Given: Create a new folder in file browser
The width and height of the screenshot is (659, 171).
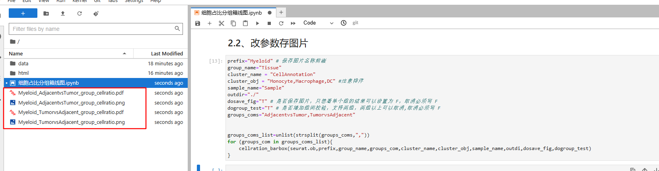Looking at the screenshot, I should [x=46, y=13].
